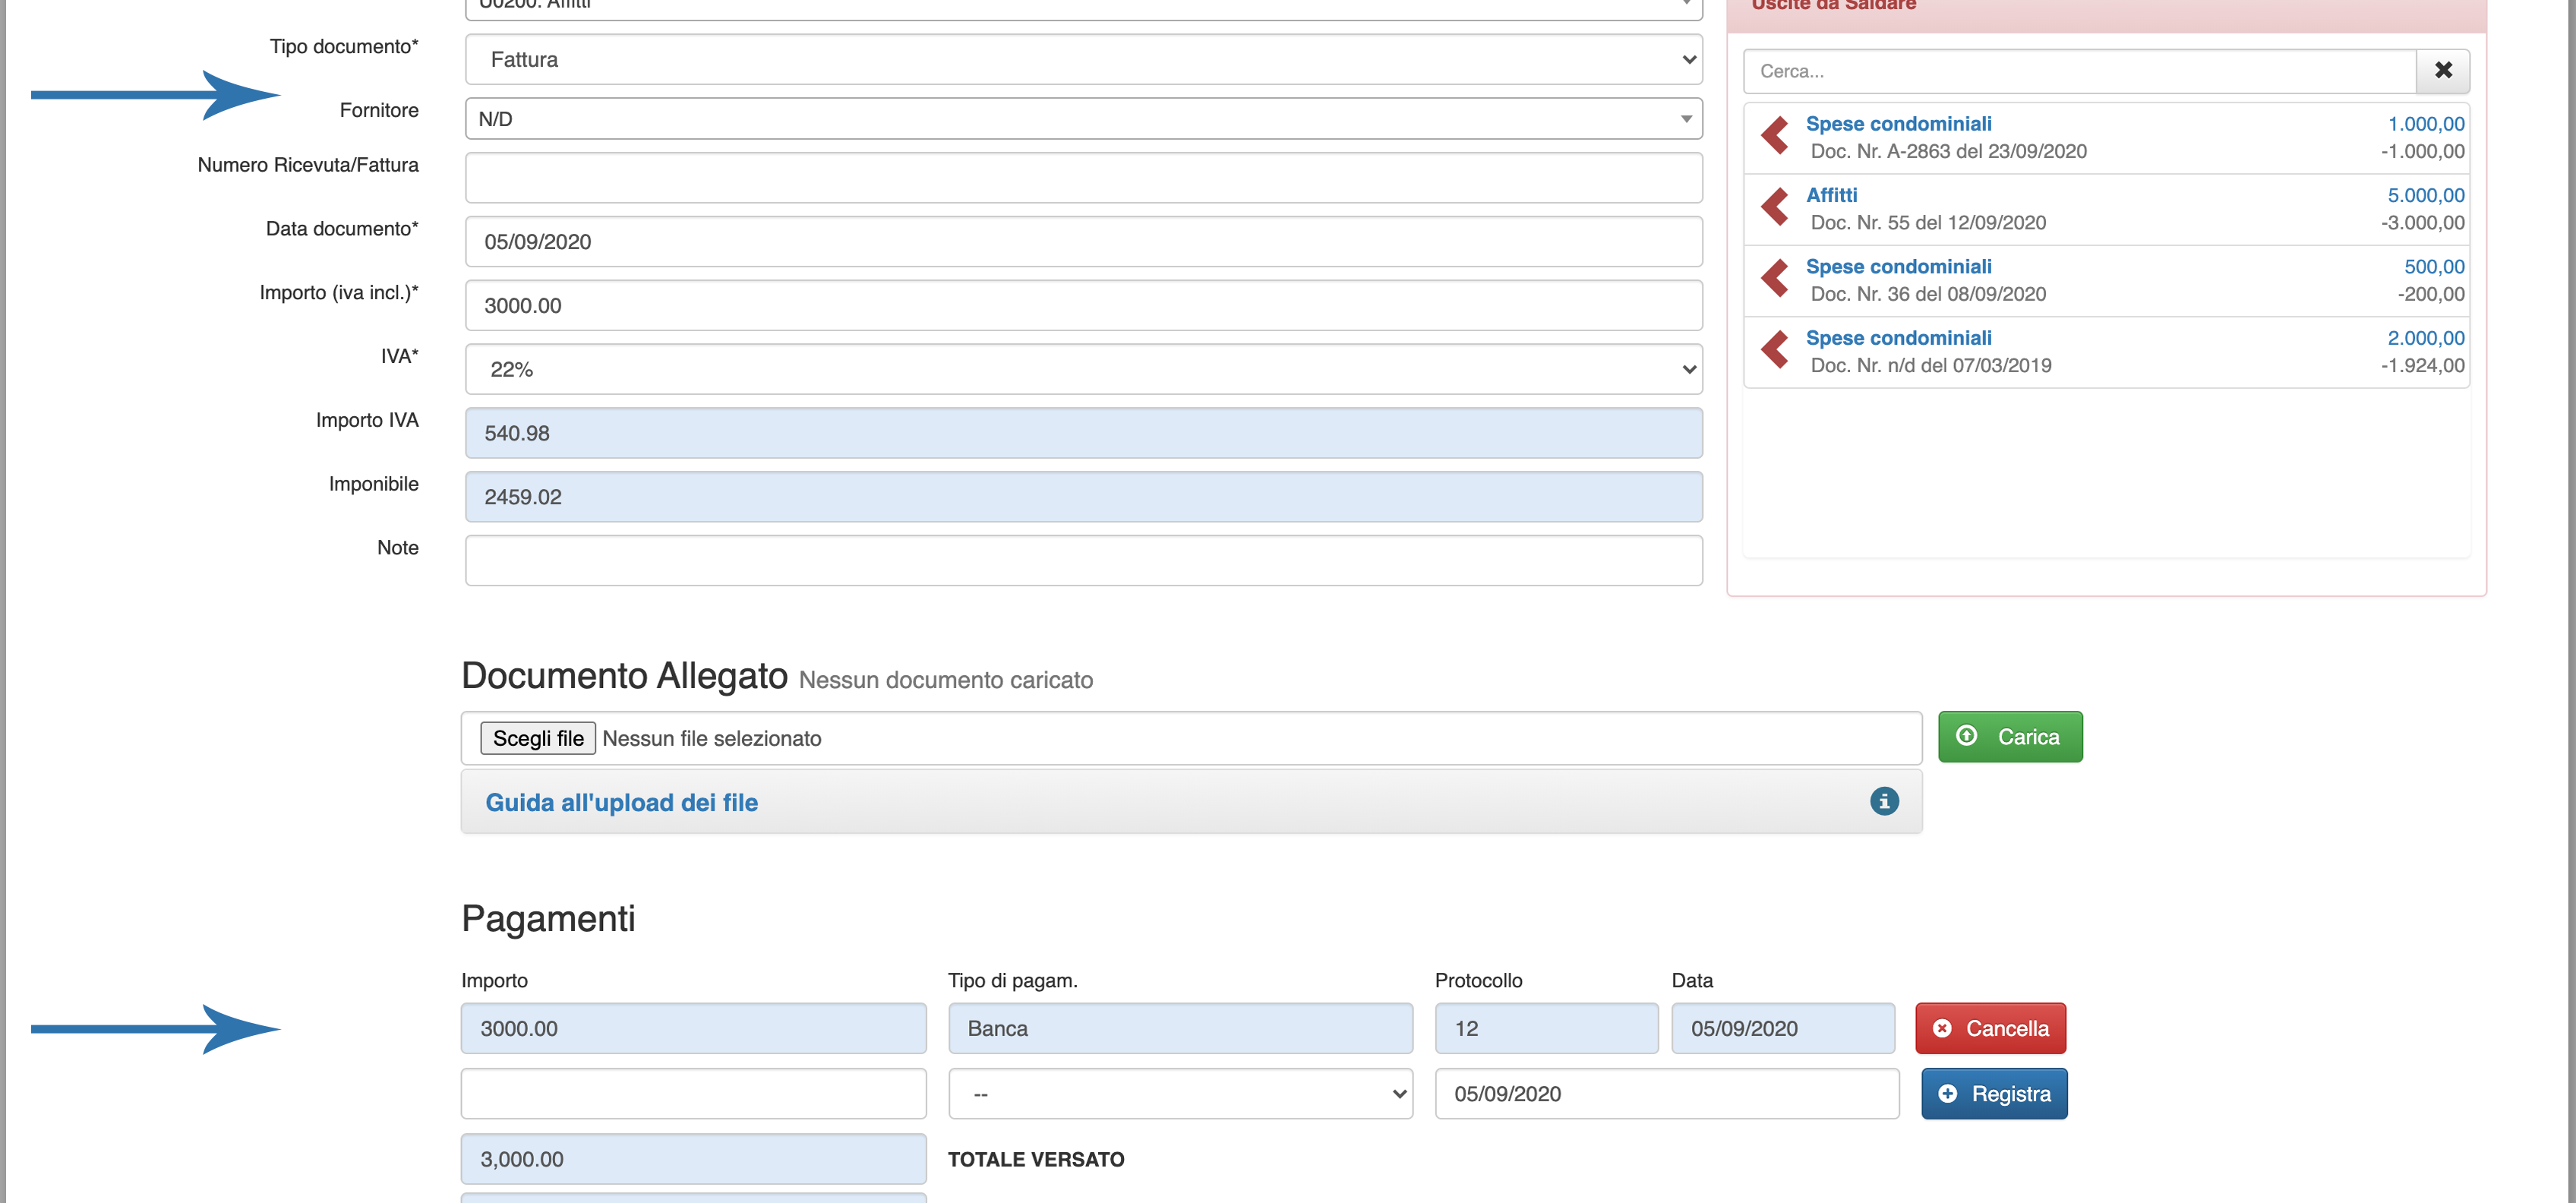The width and height of the screenshot is (2576, 1203).
Task: Click the Numero Ricevuta/Fattura field
Action: 1083,178
